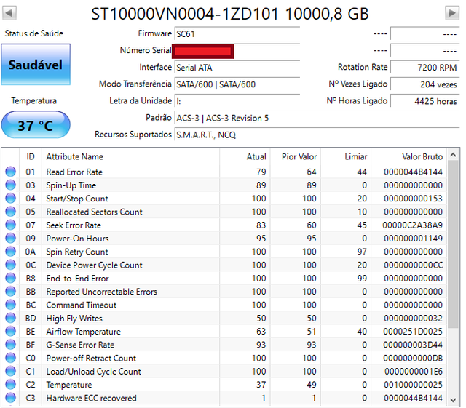This screenshot has height=408, width=466.
Task: Select the G-Sense Error Rate attribute name
Action: [80, 345]
